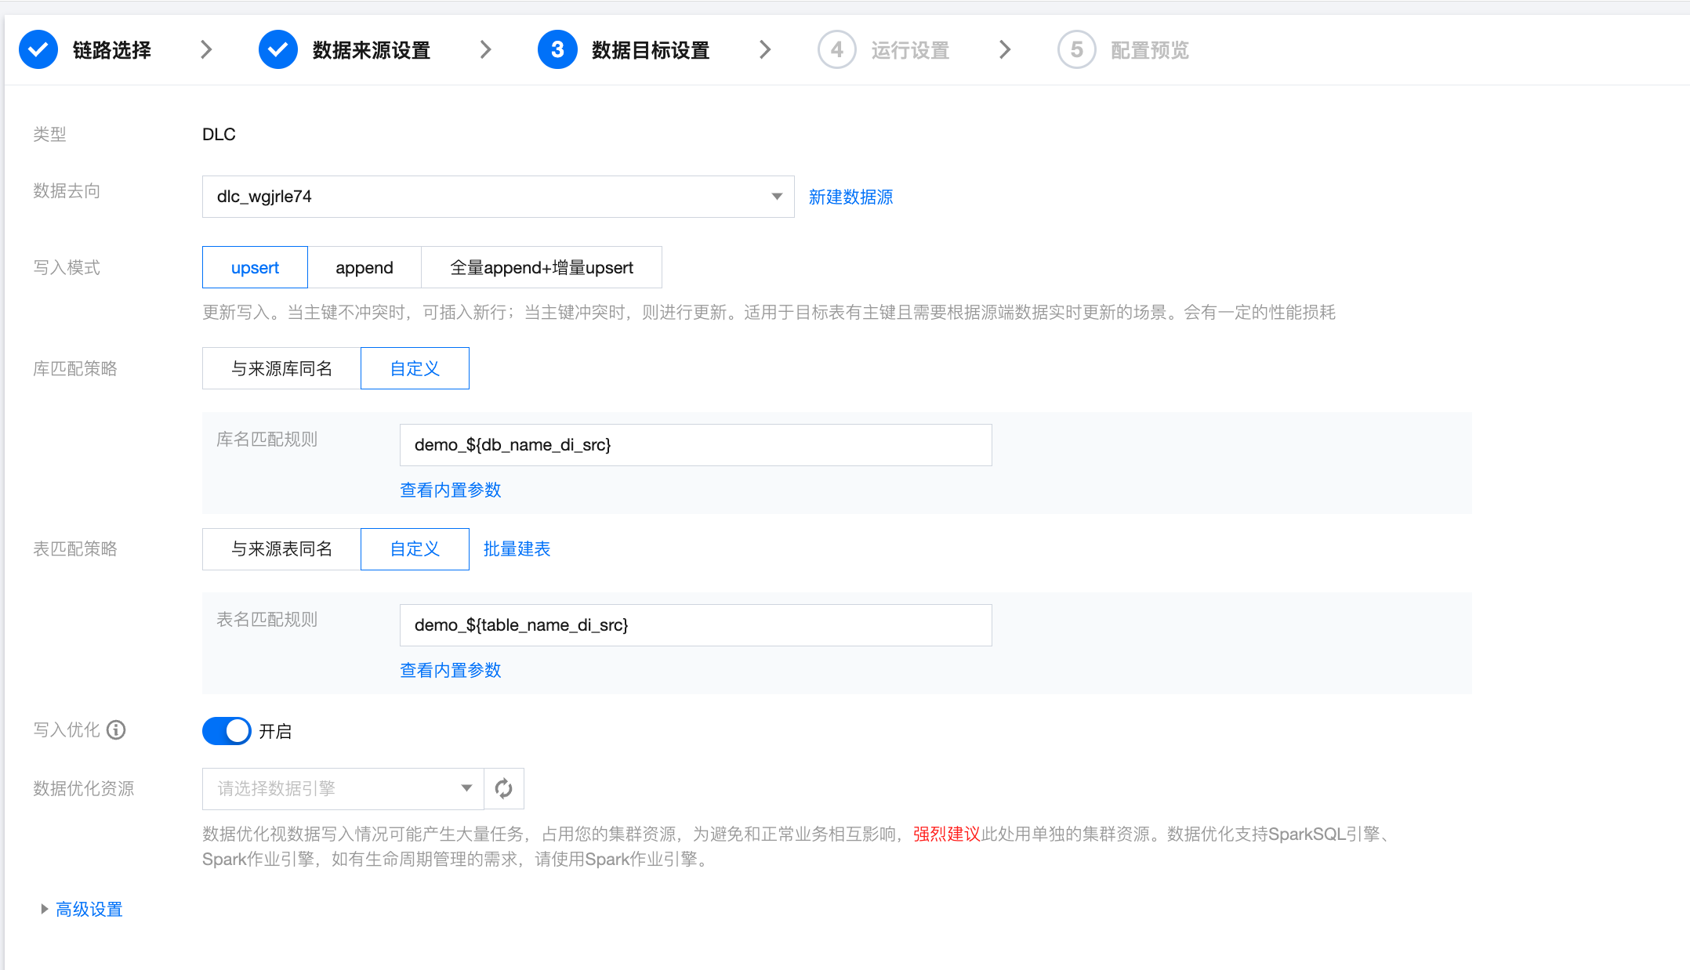Viewport: 1690px width, 970px height.
Task: Choose 全量append+增量upsert write mode
Action: click(x=542, y=268)
